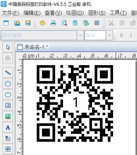
Task: Click the font size field 26.0
Action: click(95, 35)
